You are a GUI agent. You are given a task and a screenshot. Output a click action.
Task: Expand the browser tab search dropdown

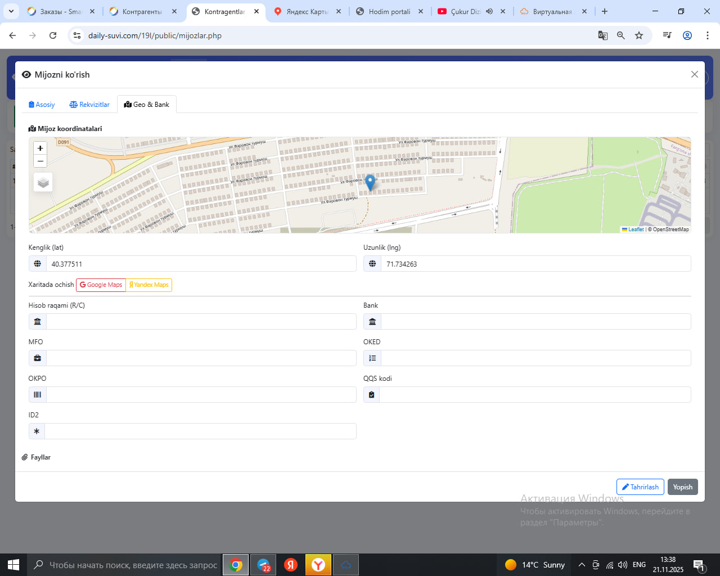tap(11, 11)
